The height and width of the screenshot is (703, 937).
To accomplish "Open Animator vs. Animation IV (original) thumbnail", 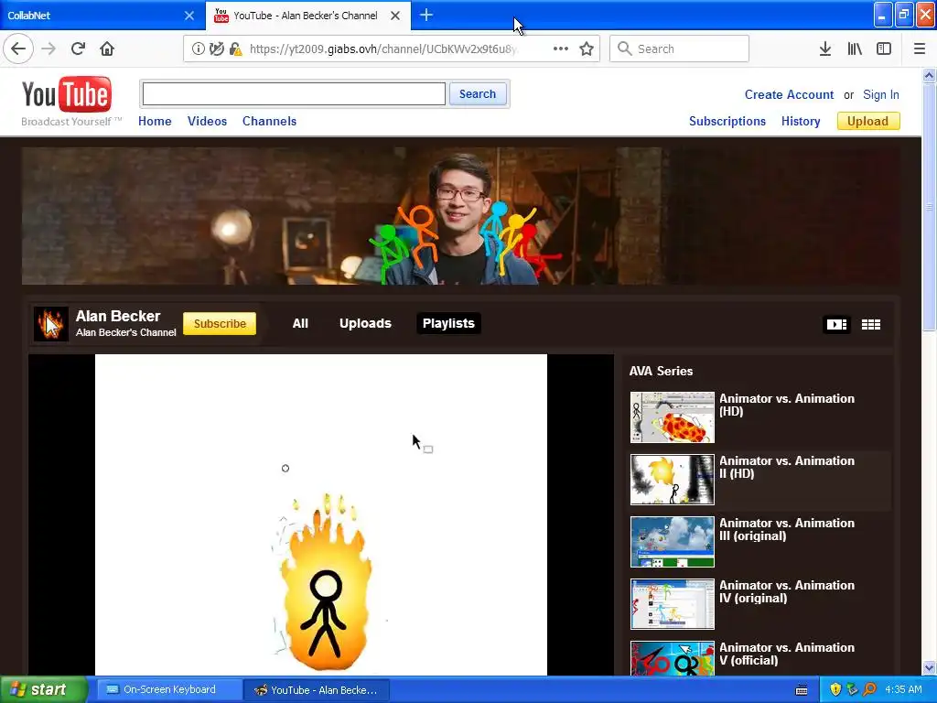I will (673, 604).
